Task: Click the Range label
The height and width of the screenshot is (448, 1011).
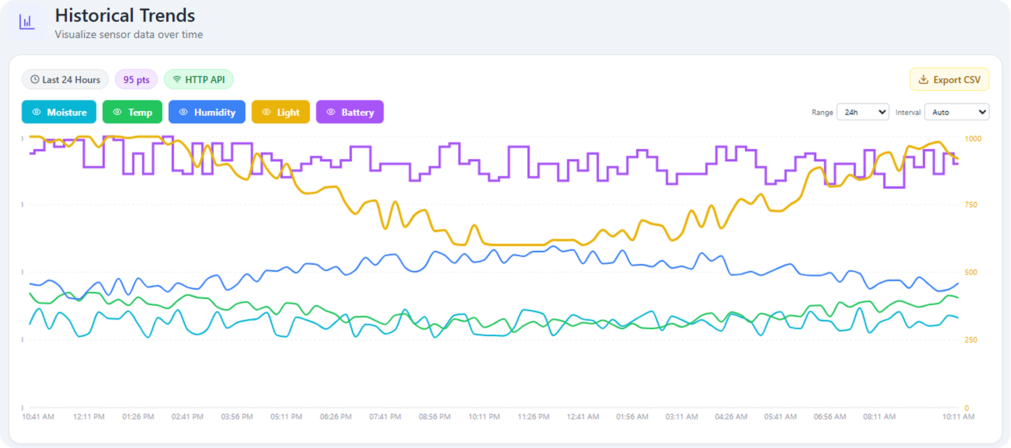Action: coord(822,112)
